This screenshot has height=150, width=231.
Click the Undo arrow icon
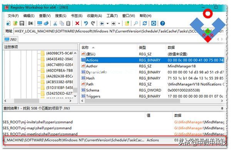click(x=86, y=23)
